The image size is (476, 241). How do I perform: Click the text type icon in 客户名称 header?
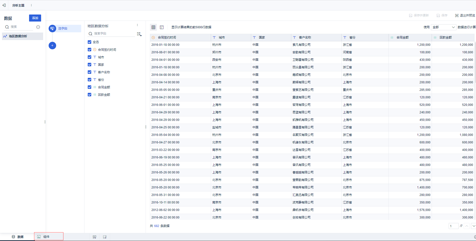(x=295, y=38)
